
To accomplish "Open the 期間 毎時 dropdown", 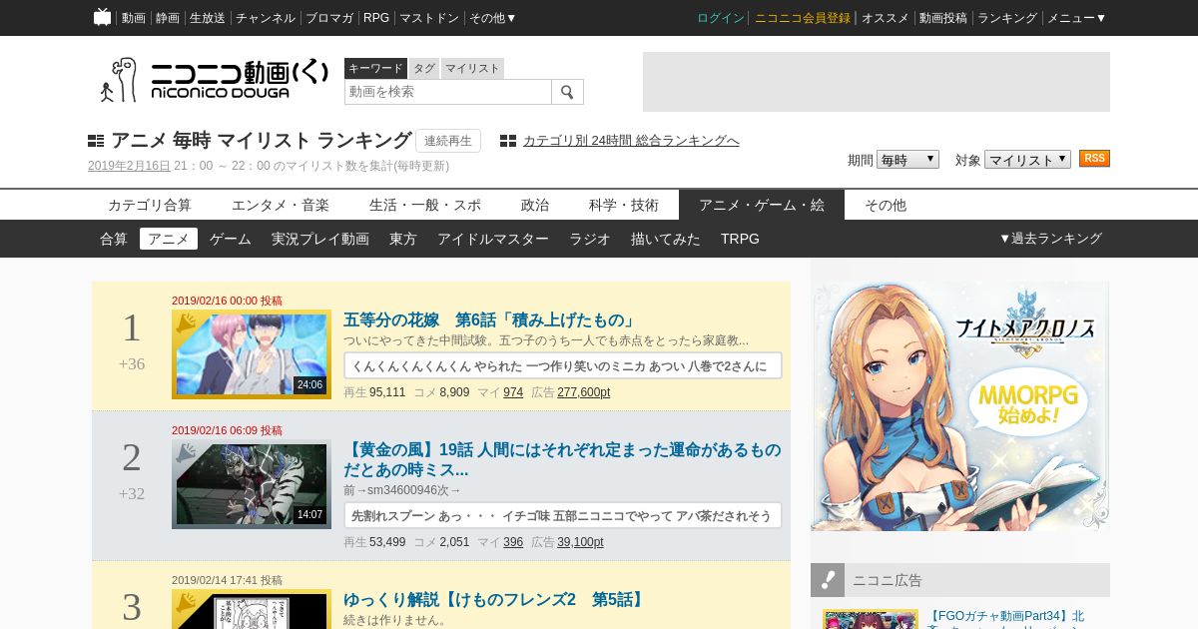I will (x=907, y=159).
